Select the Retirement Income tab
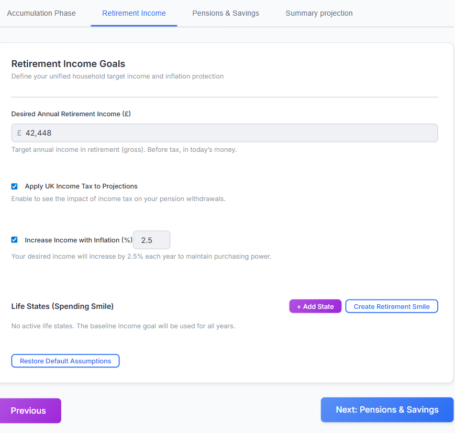 (x=134, y=13)
